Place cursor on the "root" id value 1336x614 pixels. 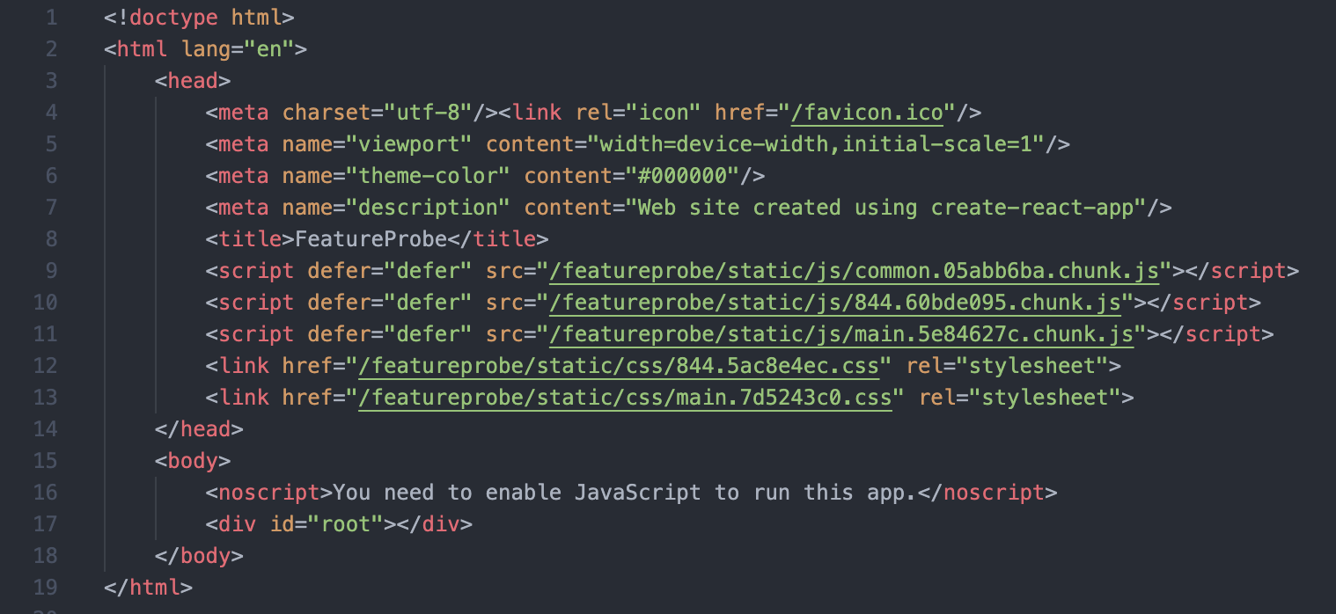(351, 524)
